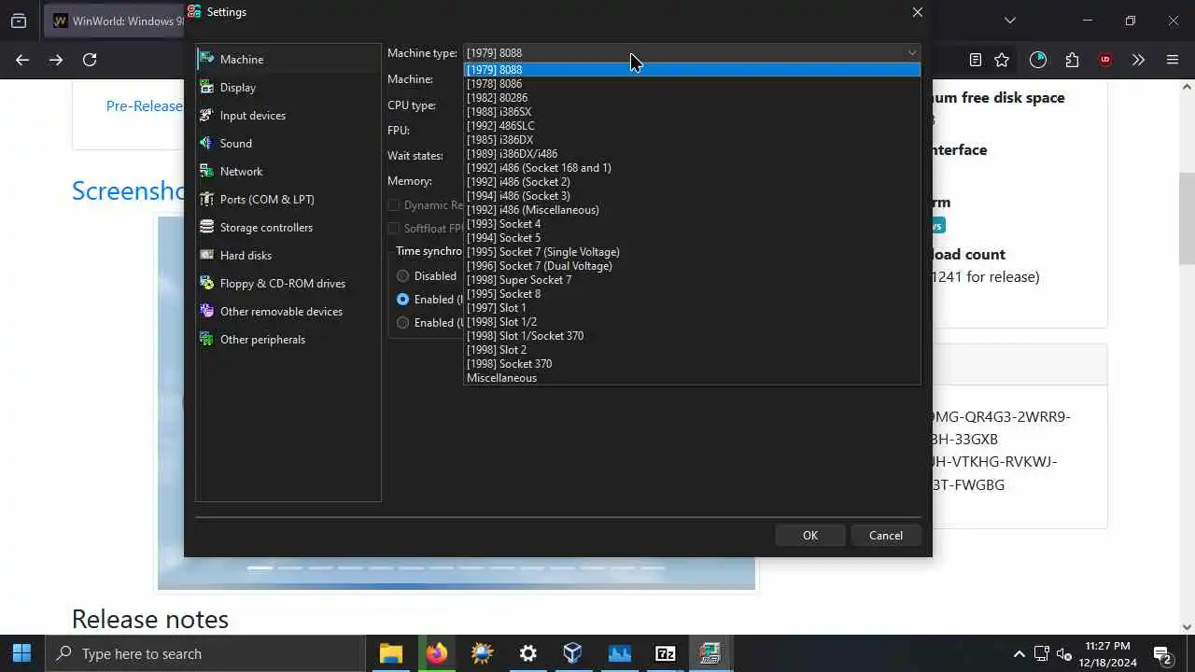The width and height of the screenshot is (1195, 672).
Task: Open the Machine settings category icon
Action: (206, 59)
